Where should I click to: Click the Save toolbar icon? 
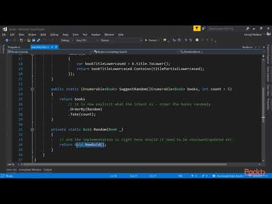[33, 40]
